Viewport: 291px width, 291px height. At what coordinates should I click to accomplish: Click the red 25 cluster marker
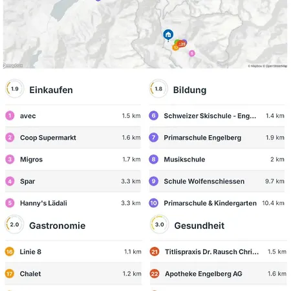[x=182, y=44]
